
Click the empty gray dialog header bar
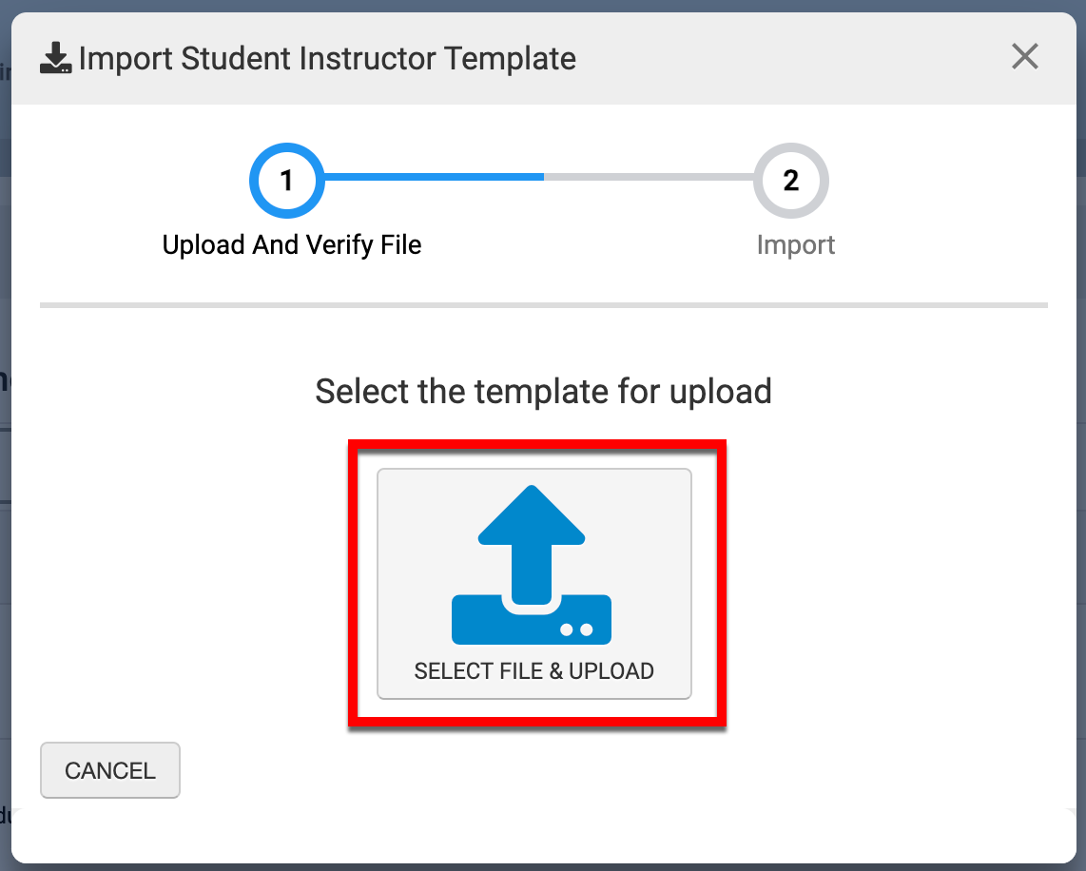[x=789, y=59]
